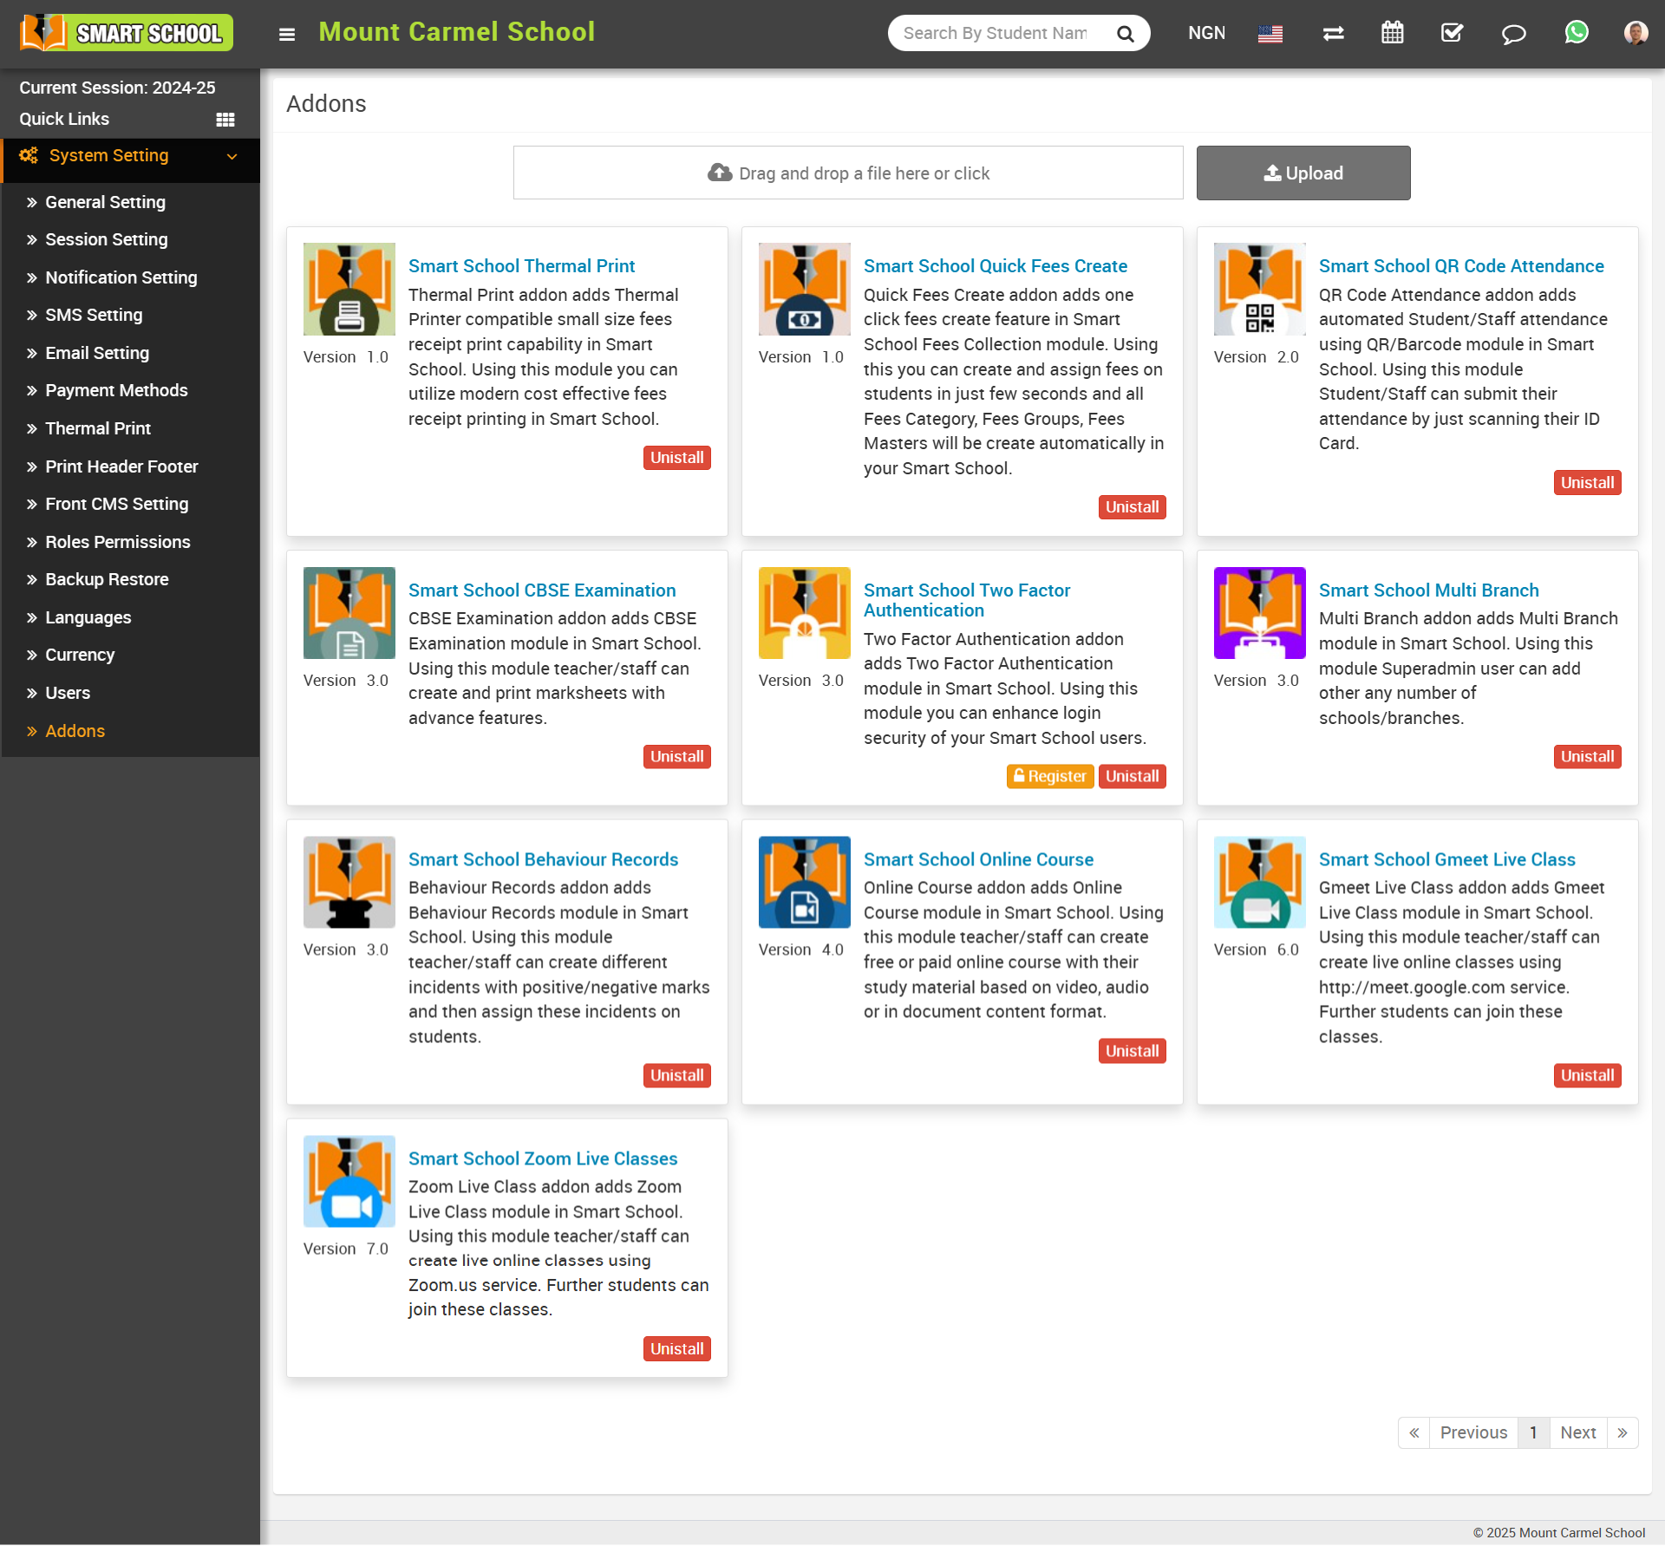Open the chat bubble icon
Image resolution: width=1665 pixels, height=1546 pixels.
[1513, 34]
